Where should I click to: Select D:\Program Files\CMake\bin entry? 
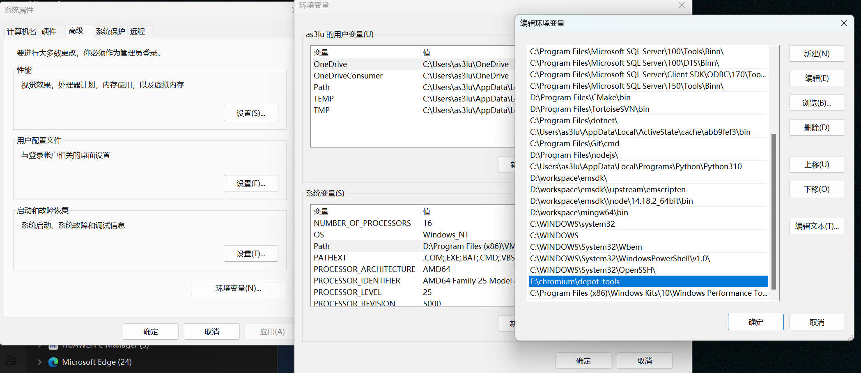tap(649, 97)
